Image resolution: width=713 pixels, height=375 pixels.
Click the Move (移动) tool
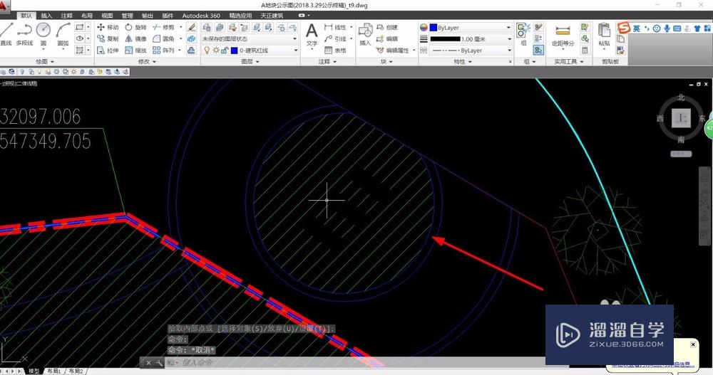click(108, 27)
